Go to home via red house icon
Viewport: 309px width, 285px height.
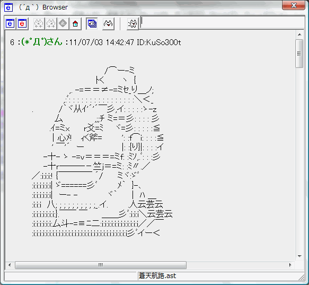coord(75,24)
